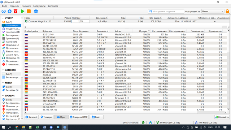Click the red delete torrent icon
The height and width of the screenshot is (130, 231).
(16, 11)
